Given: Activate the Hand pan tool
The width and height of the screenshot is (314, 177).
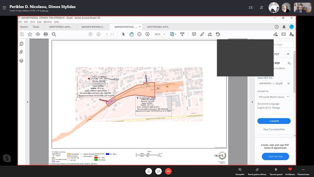Looking at the screenshot, I should tap(131, 34).
